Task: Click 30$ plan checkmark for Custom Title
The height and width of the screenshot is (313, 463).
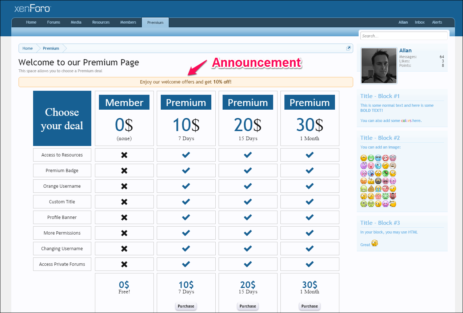Action: [x=310, y=202]
